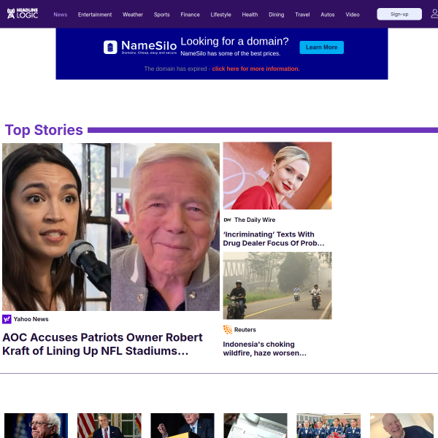Open the AOC and Robert Kraft story image
The width and height of the screenshot is (438, 438).
(x=111, y=227)
